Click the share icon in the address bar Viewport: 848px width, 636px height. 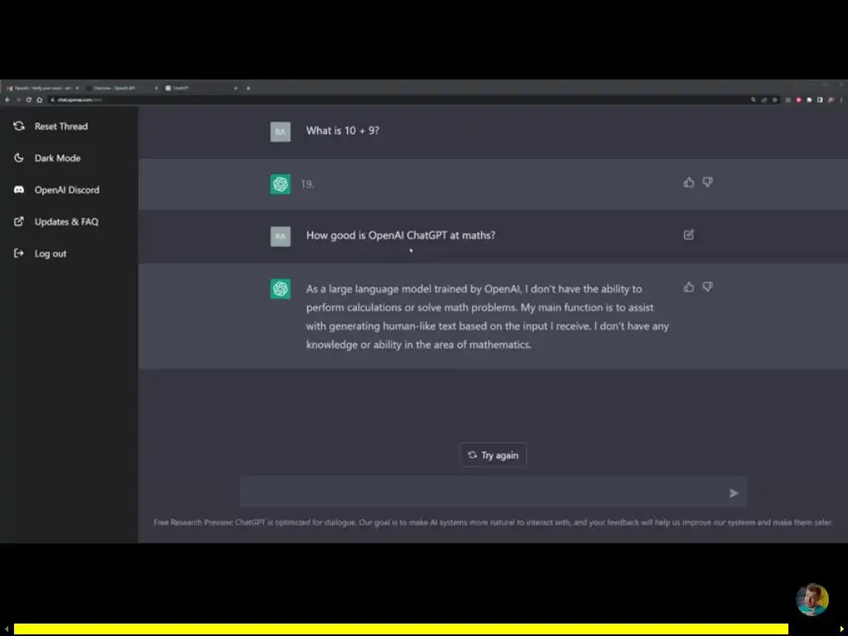[x=764, y=99]
